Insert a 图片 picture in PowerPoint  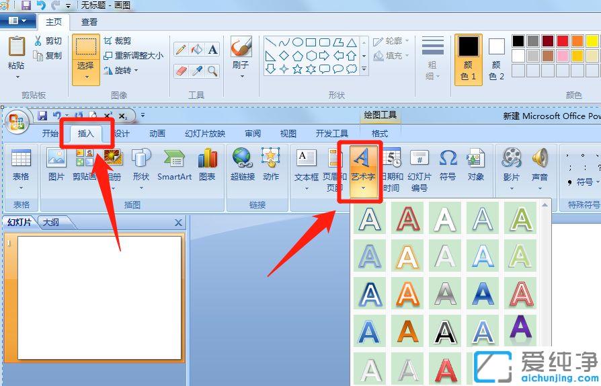pyautogui.click(x=56, y=165)
